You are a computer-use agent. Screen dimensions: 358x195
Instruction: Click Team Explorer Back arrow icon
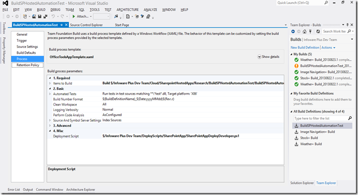click(293, 32)
